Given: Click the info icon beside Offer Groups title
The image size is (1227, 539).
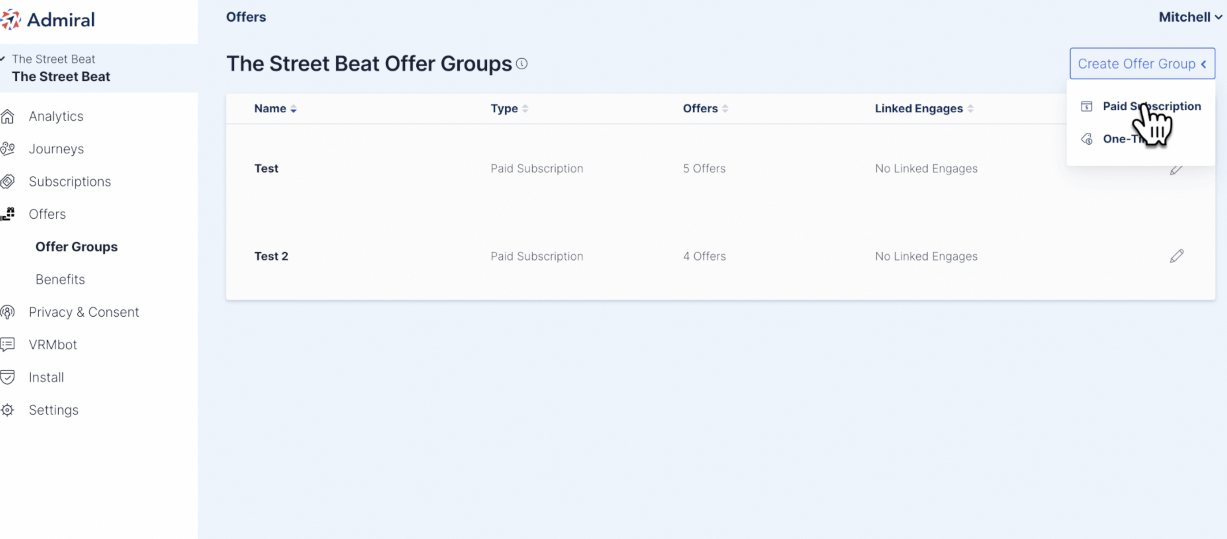Looking at the screenshot, I should coord(522,64).
